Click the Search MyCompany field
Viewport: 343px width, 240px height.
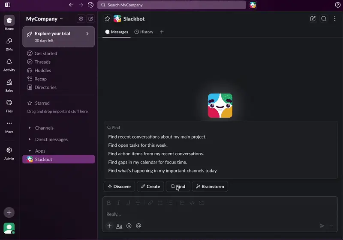[x=171, y=5]
